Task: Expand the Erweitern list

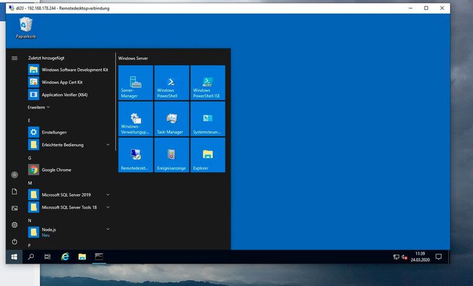Action: coord(38,107)
